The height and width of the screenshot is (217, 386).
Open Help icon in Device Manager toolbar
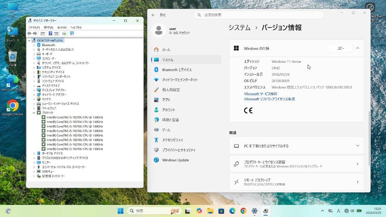pos(50,33)
